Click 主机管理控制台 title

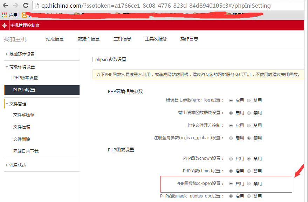pyautogui.click(x=25, y=25)
